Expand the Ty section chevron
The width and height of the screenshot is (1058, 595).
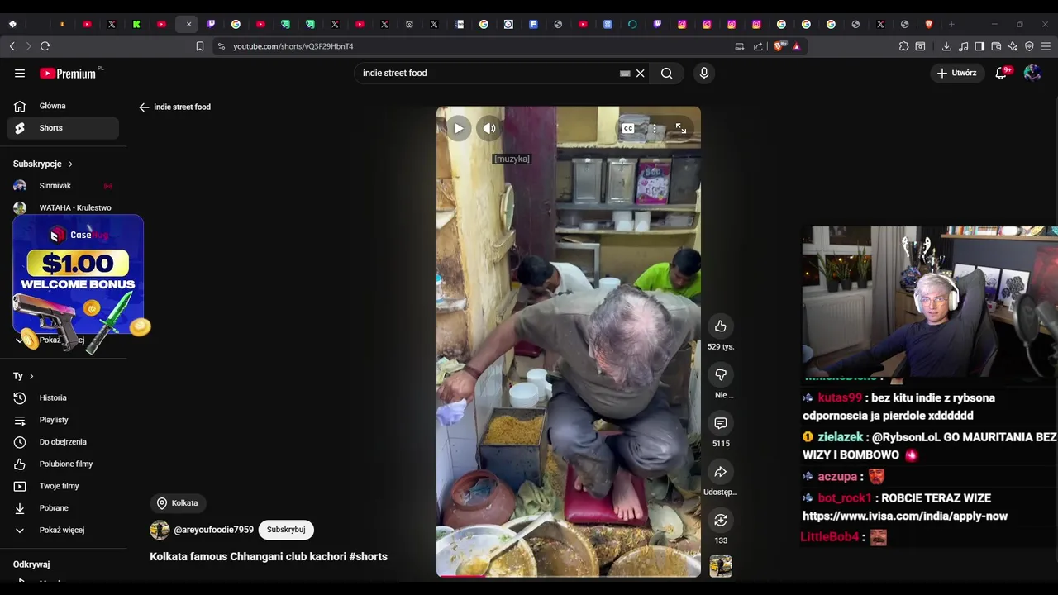pyautogui.click(x=31, y=376)
